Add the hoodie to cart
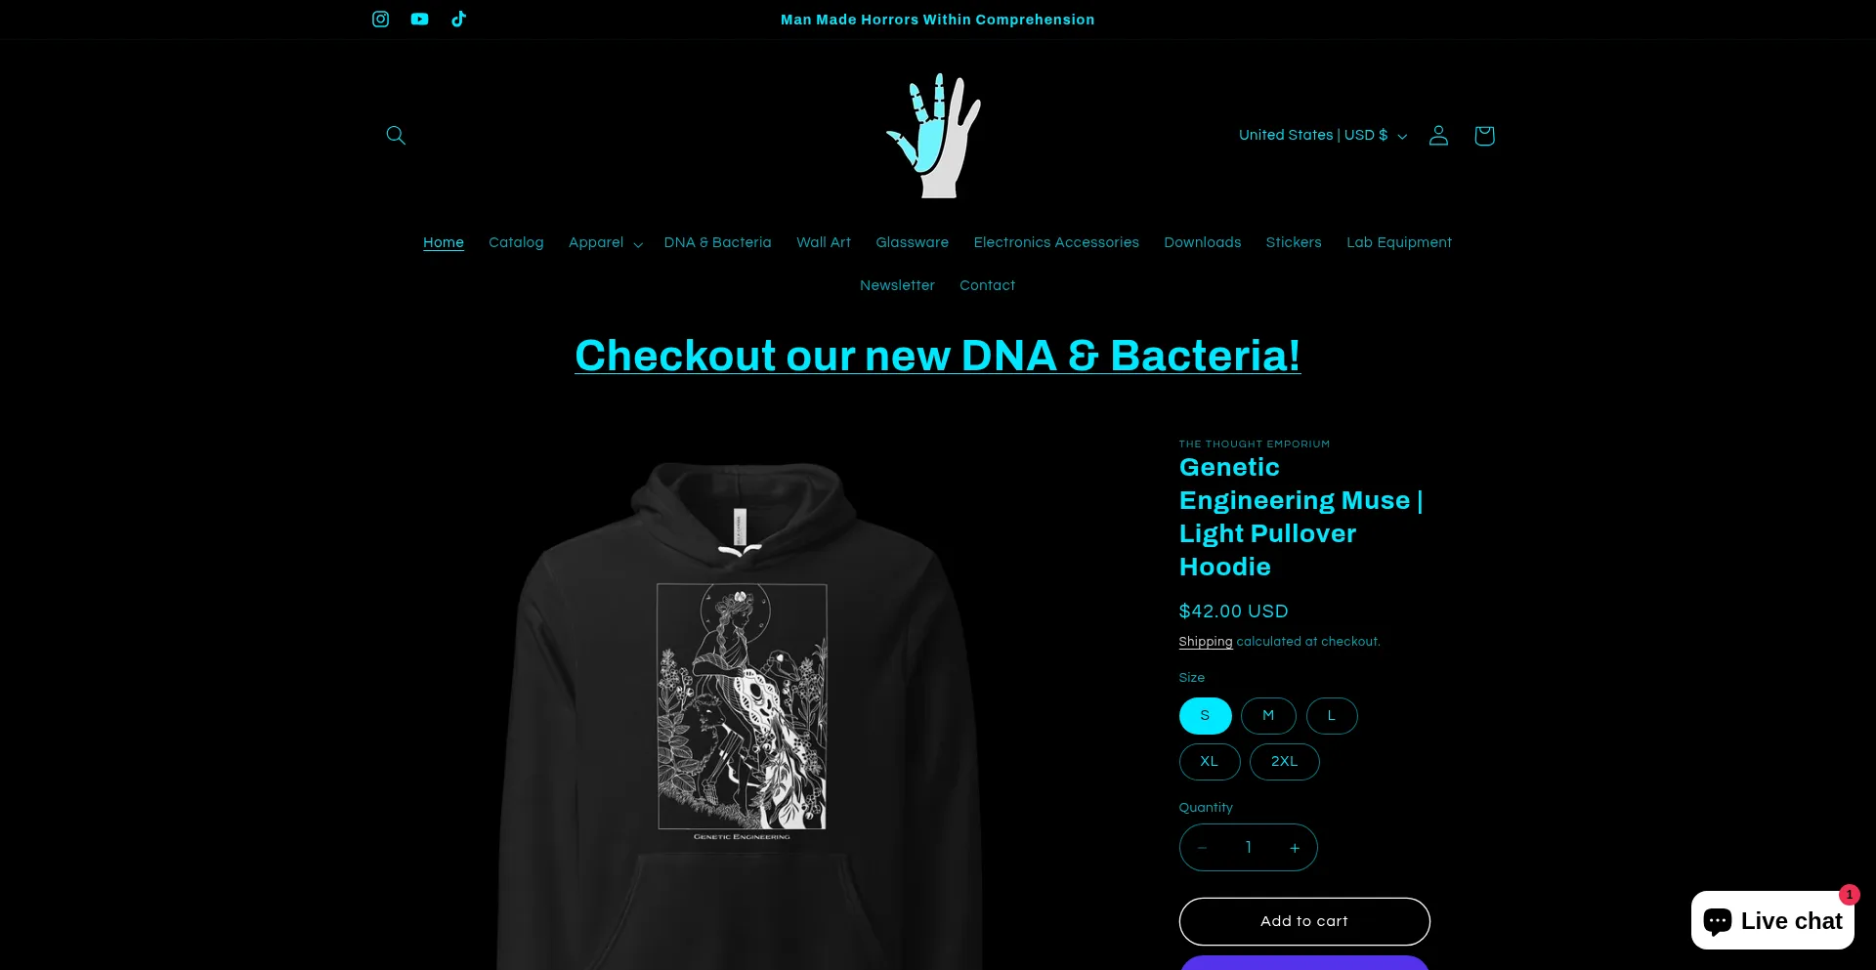This screenshot has width=1876, height=970. tap(1304, 921)
